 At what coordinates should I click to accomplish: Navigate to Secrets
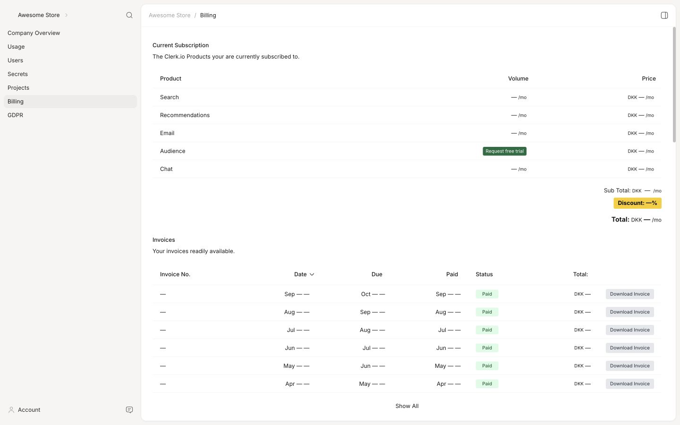point(70,74)
